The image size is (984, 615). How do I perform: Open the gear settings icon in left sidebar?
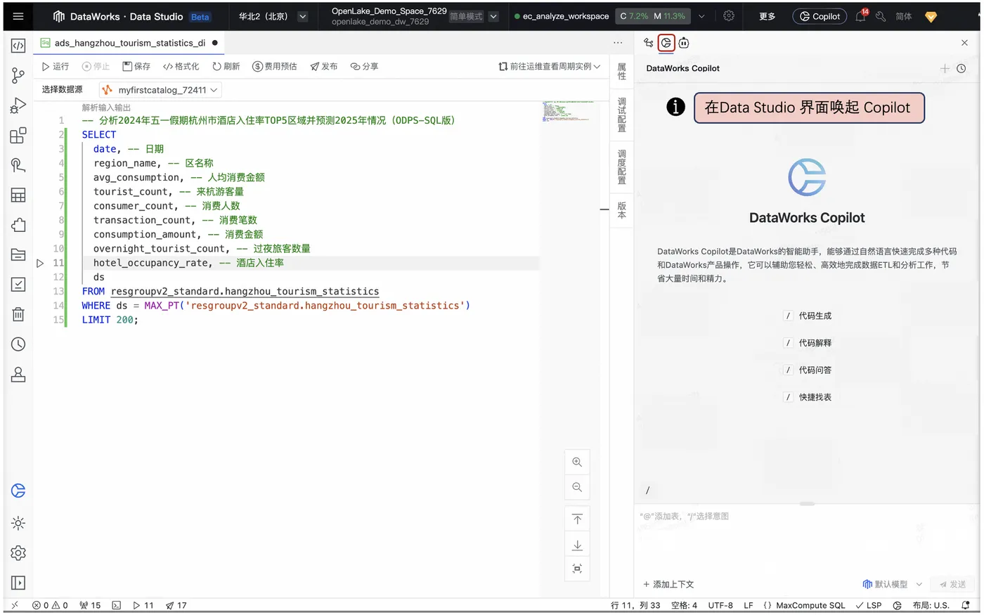(19, 553)
